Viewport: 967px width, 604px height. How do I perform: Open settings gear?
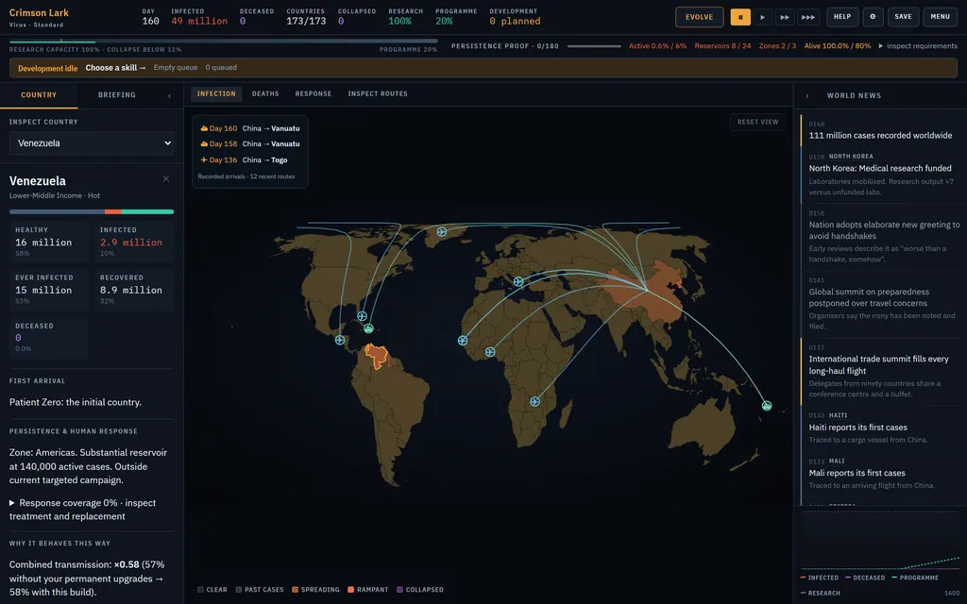(873, 17)
